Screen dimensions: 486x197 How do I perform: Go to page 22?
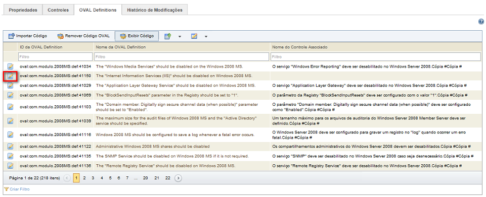(x=168, y=178)
